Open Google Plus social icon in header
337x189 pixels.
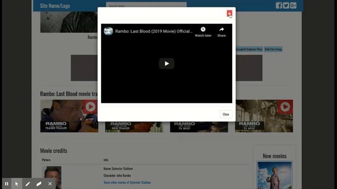(x=293, y=5)
